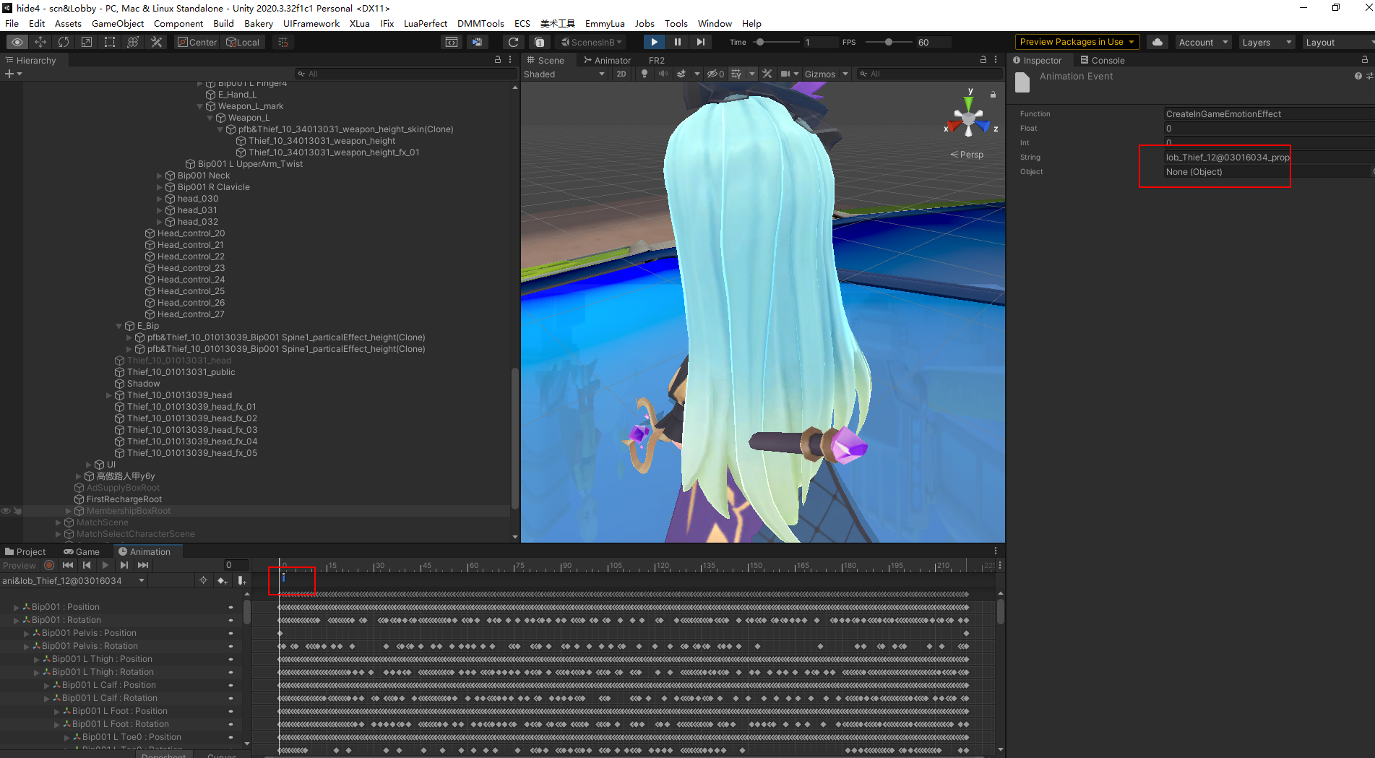Open the EmmyLua menu
1375x758 pixels.
pyautogui.click(x=605, y=23)
